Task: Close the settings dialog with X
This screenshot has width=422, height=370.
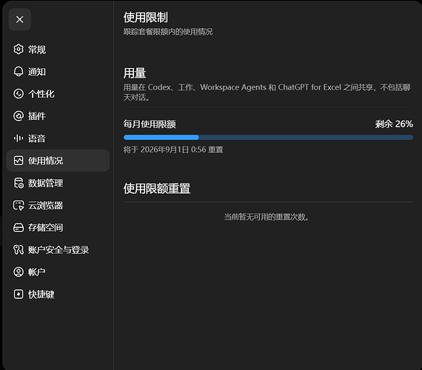Action: [x=20, y=19]
